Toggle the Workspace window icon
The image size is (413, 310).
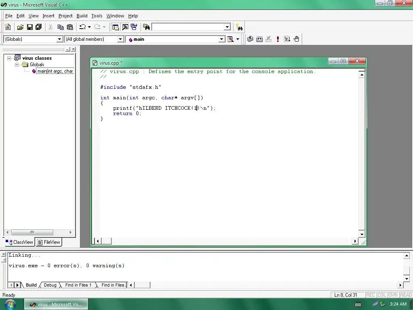click(115, 27)
